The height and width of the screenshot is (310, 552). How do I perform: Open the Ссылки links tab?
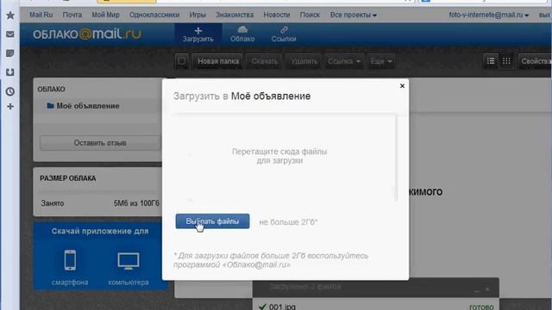click(x=284, y=34)
